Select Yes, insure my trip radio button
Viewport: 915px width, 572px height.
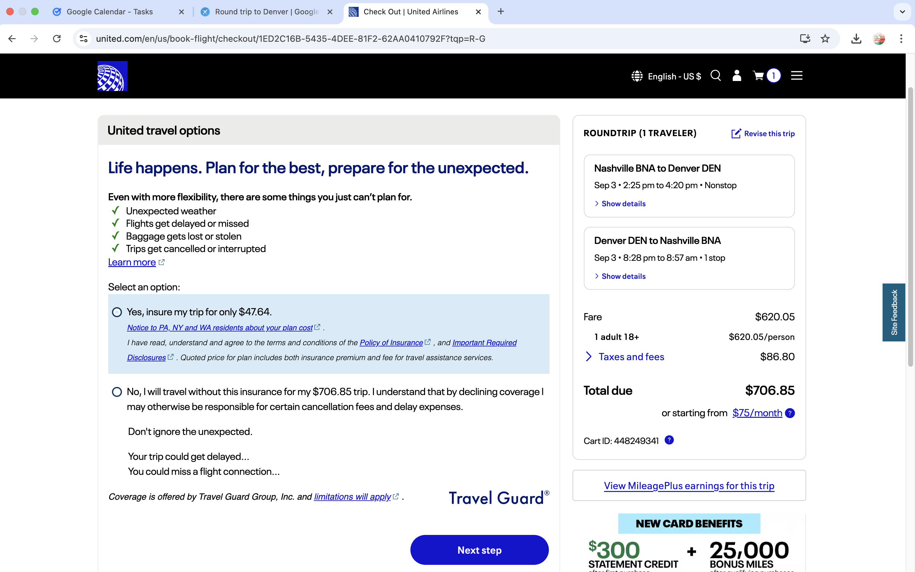click(117, 312)
